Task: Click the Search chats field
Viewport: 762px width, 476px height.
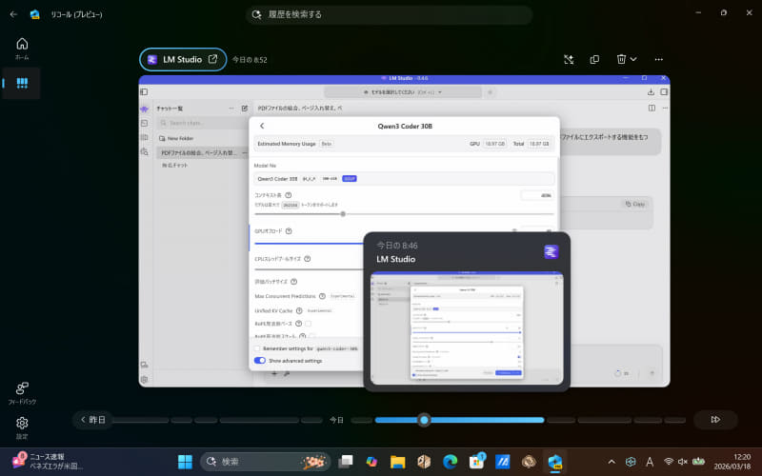Action: [203, 123]
